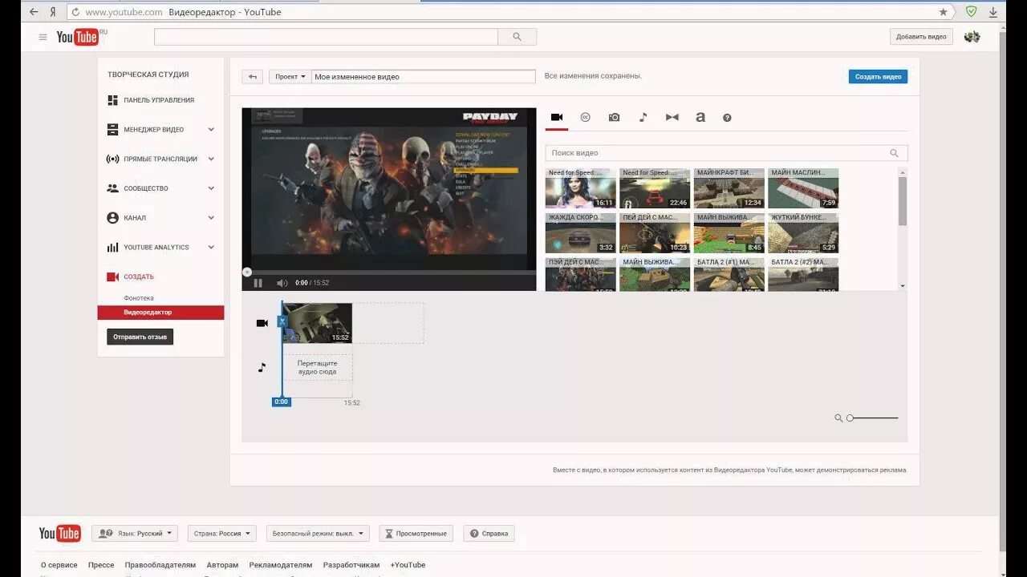Switch to the Creative Commons videos tab
1027x577 pixels.
585,117
